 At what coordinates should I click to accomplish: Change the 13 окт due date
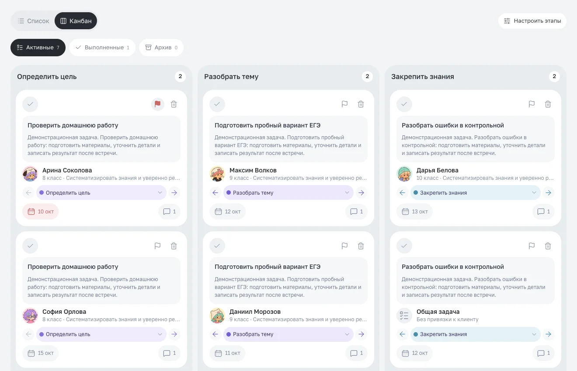coord(415,212)
